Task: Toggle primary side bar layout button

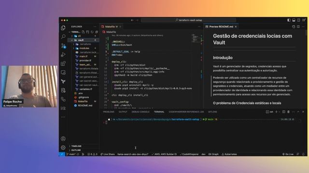Action: (x=289, y=20)
